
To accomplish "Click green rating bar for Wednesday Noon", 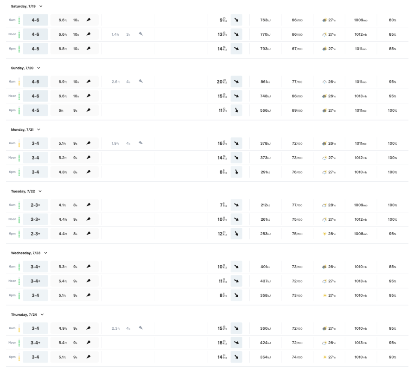I will [19, 281].
